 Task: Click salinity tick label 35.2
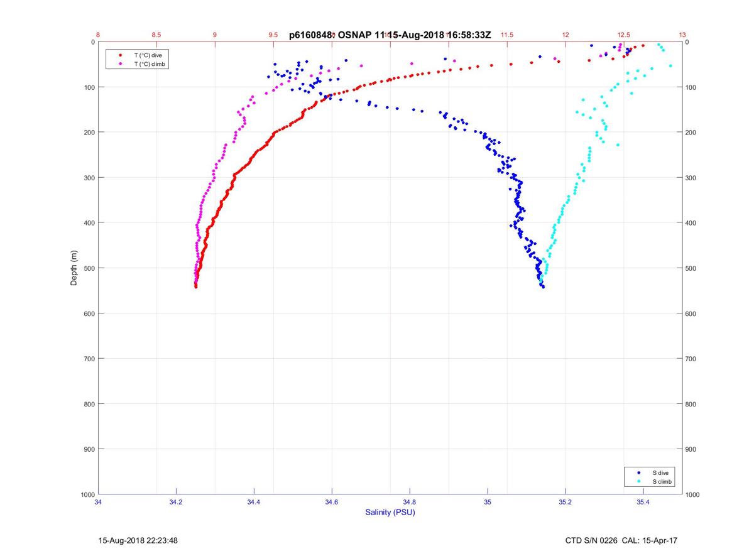[565, 502]
